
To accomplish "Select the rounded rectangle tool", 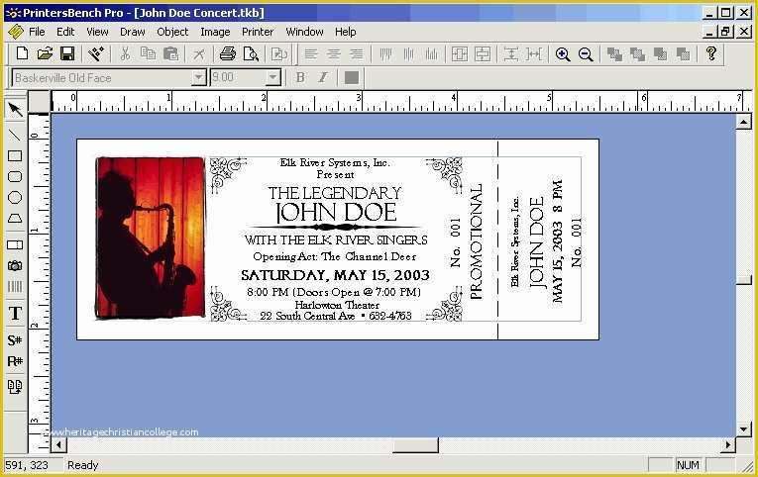I will (15, 177).
